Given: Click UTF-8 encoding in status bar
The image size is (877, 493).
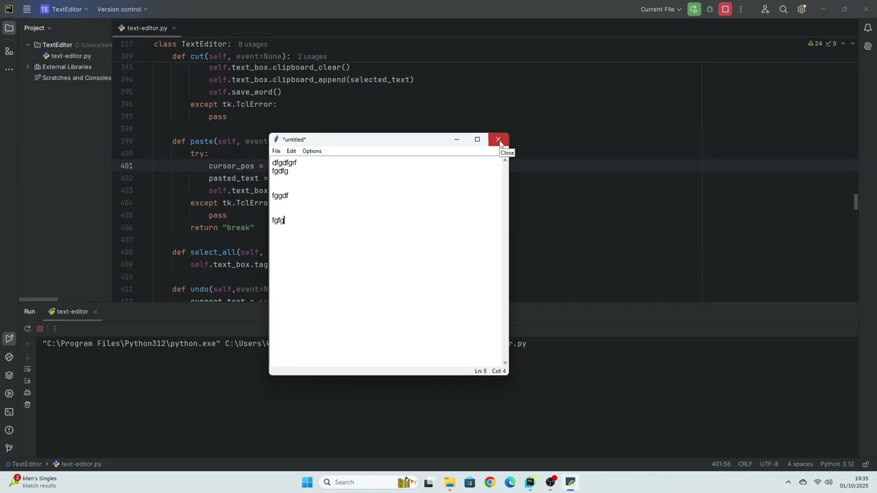Looking at the screenshot, I should pyautogui.click(x=769, y=464).
